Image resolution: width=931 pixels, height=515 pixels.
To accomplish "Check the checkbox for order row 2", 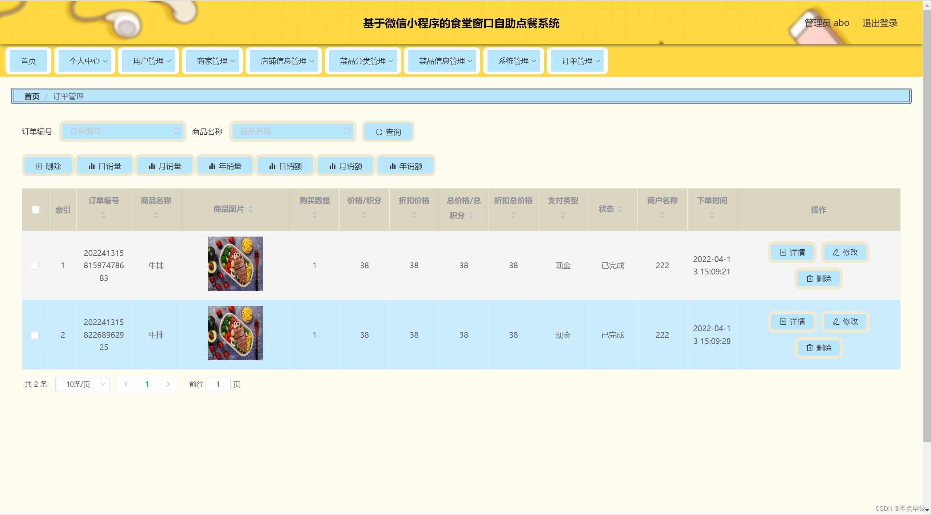I will 35,335.
